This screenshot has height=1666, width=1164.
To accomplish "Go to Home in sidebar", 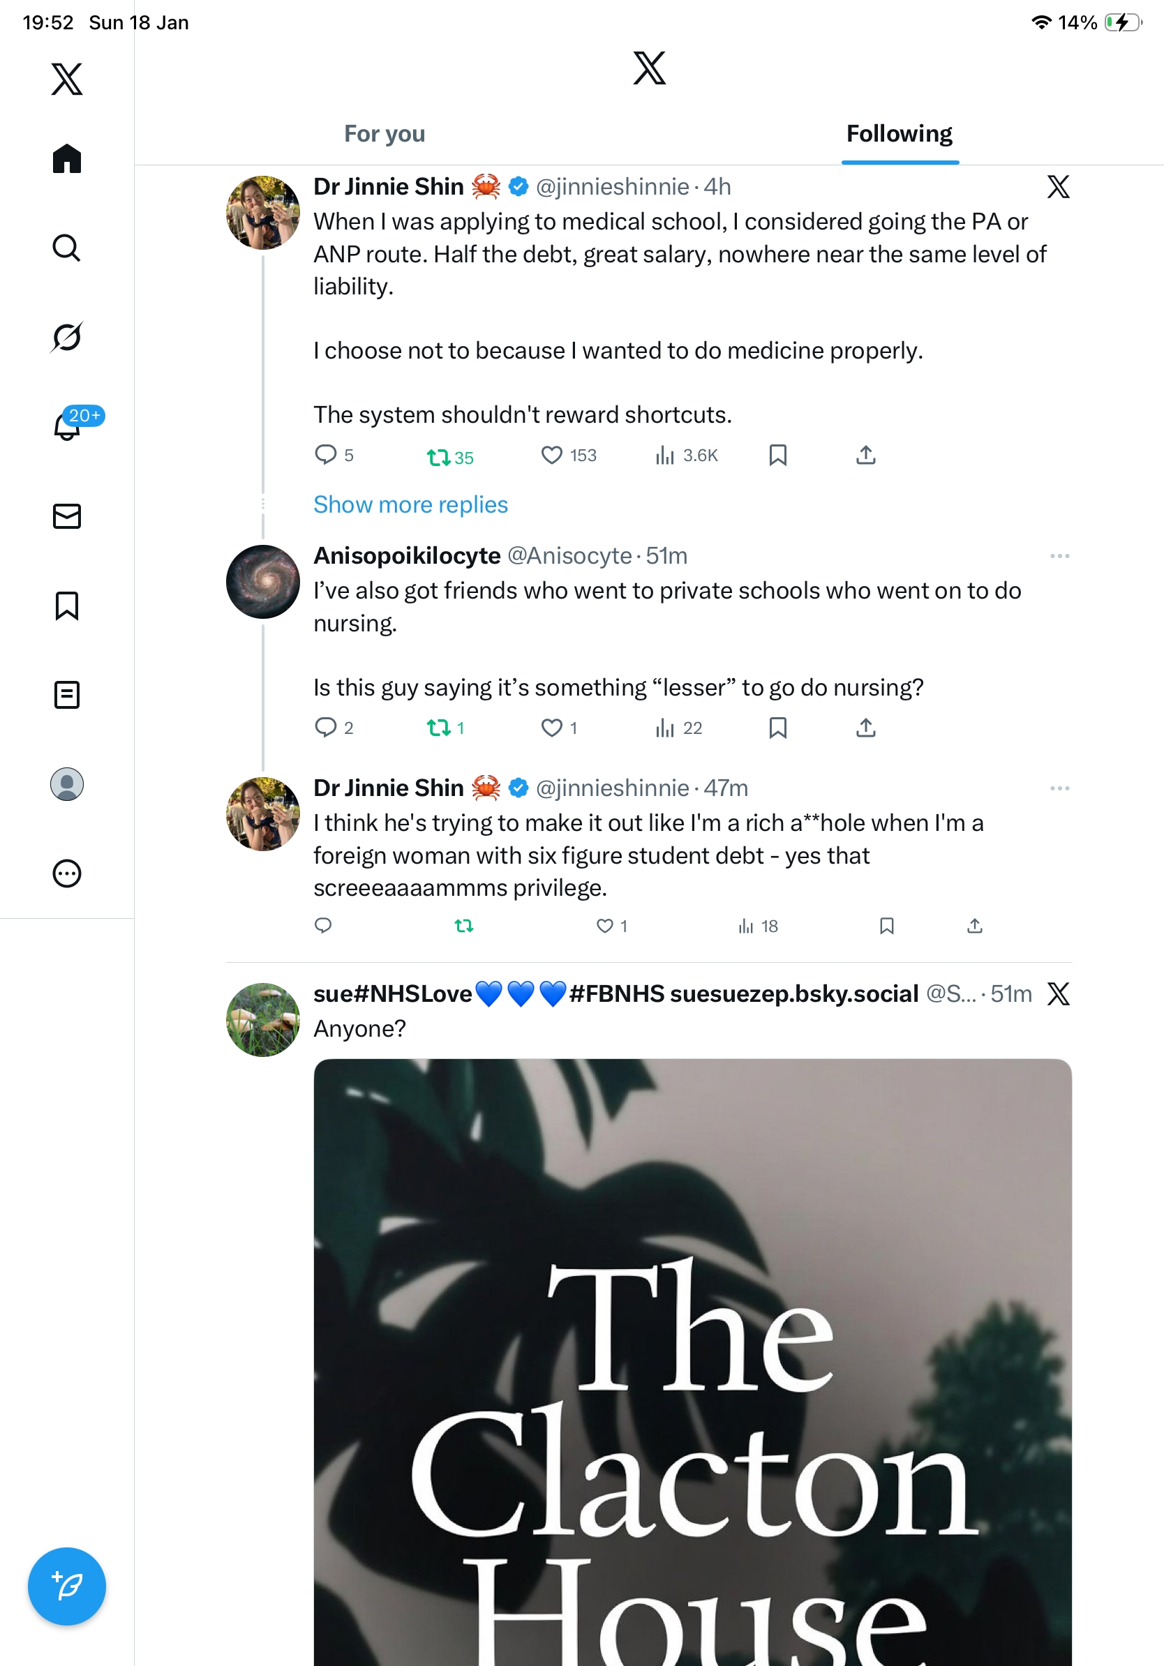I will click(x=67, y=158).
